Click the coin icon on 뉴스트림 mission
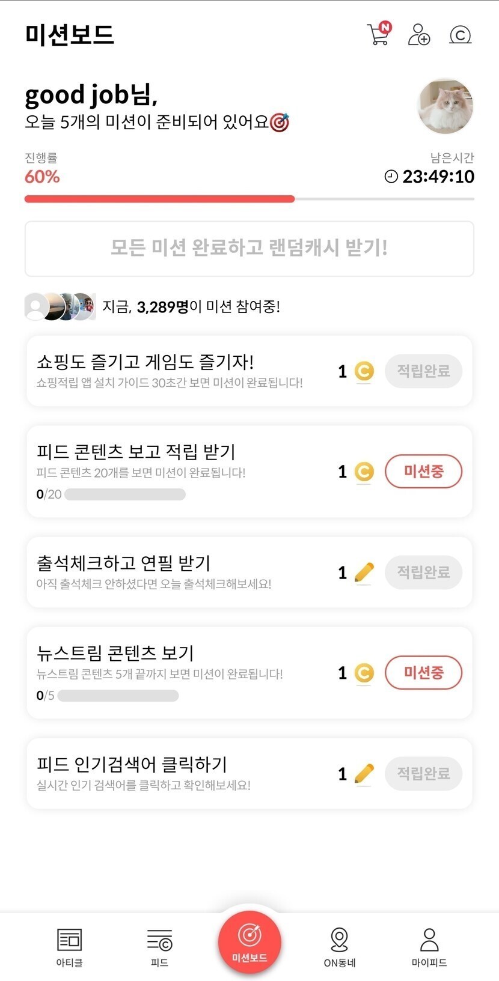The image size is (499, 981). (364, 673)
